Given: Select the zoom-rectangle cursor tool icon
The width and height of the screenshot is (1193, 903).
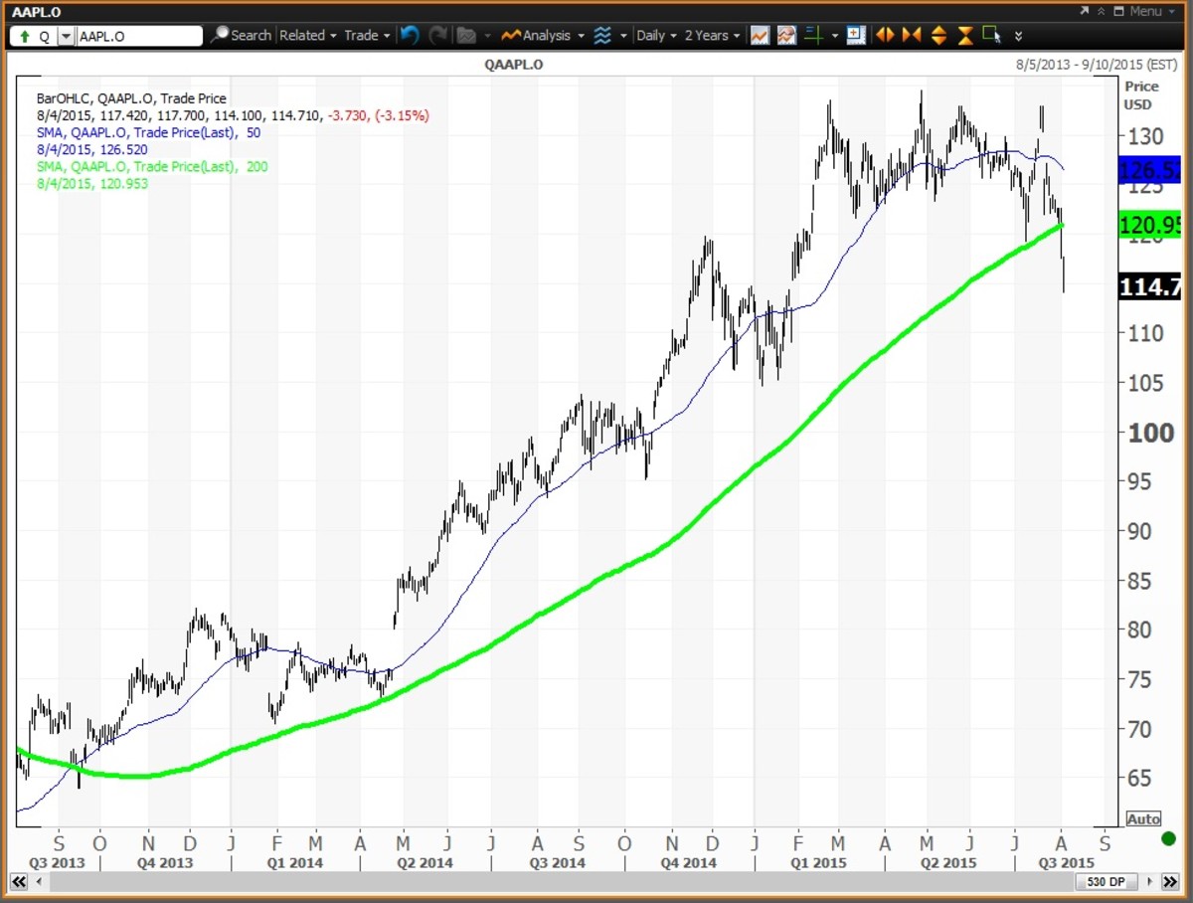Looking at the screenshot, I should point(991,35).
